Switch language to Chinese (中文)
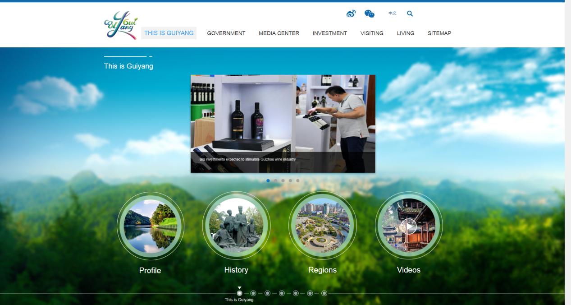This screenshot has width=571, height=305. [x=393, y=14]
